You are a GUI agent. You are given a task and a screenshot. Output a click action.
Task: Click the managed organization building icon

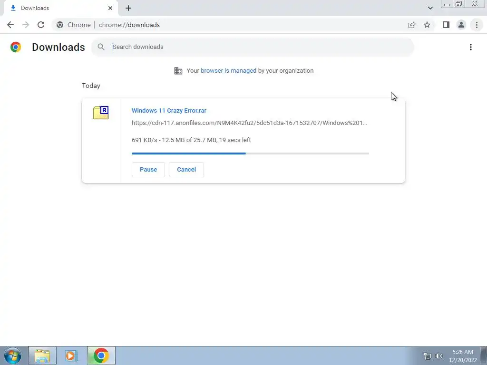pyautogui.click(x=178, y=71)
